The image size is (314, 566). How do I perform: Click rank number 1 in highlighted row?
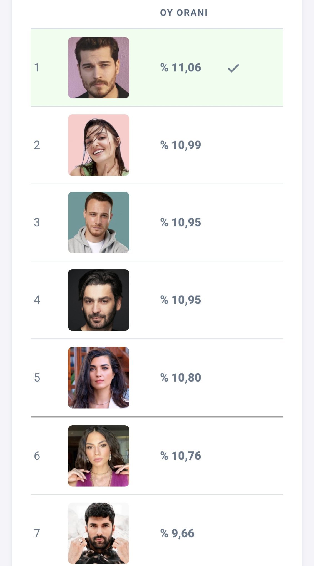[37, 68]
